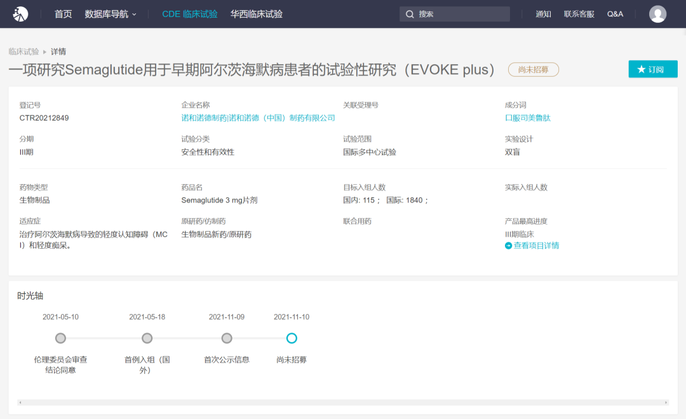This screenshot has width=686, height=419.
Task: Click the horizontal scrollbar under timeline
Action: click(x=343, y=402)
